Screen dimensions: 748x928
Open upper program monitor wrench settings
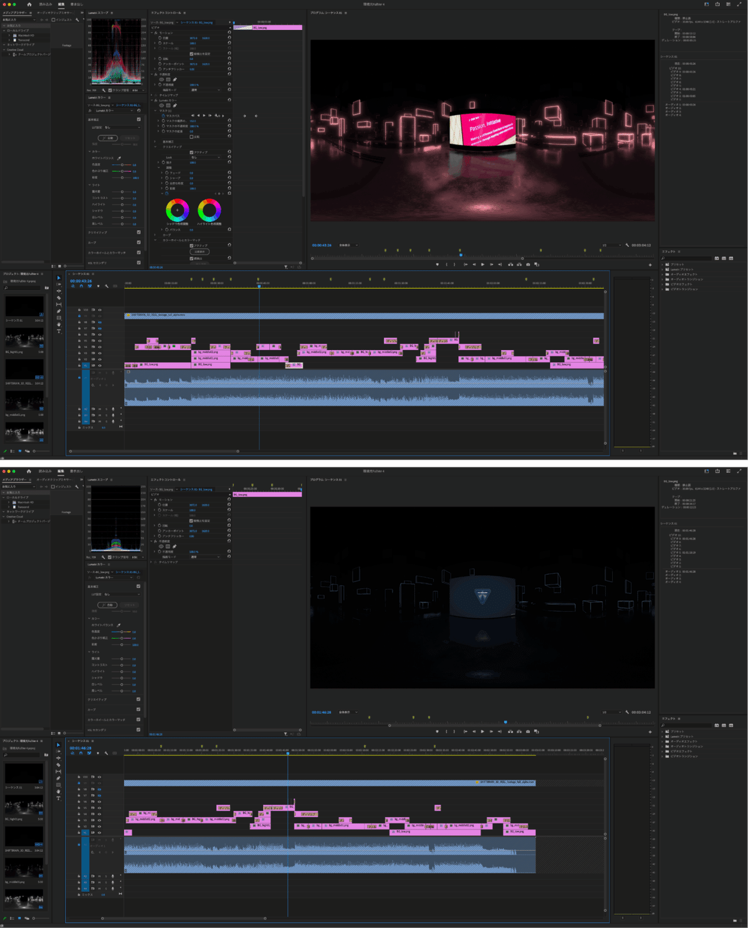click(627, 246)
